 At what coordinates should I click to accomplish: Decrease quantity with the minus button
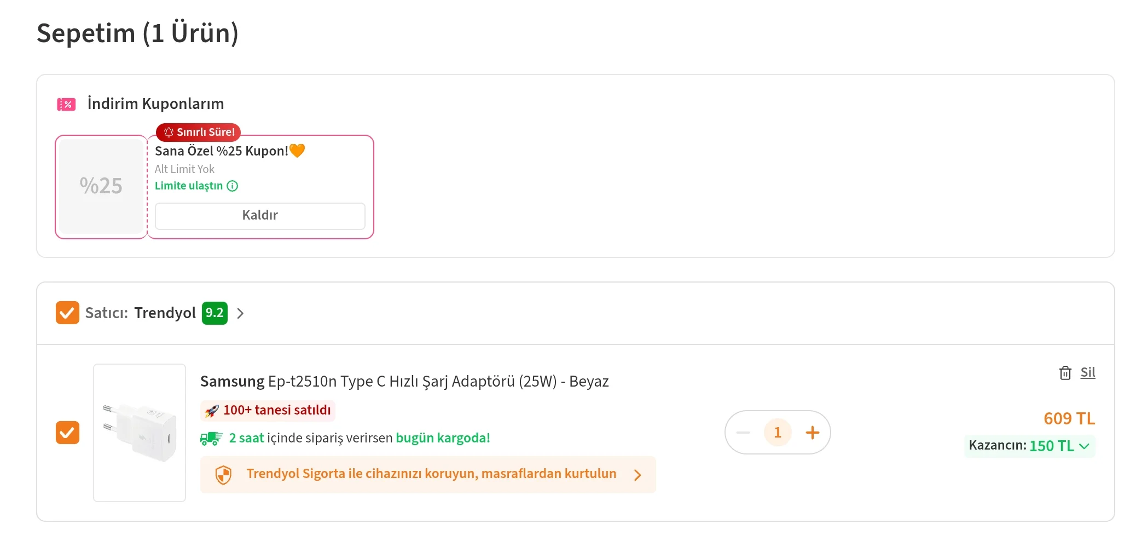743,433
